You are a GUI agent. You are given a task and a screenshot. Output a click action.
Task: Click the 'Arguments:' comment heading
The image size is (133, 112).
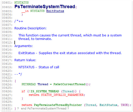click(24, 46)
